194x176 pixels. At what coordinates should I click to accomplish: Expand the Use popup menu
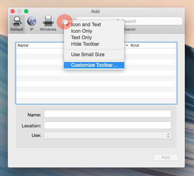tap(108, 135)
